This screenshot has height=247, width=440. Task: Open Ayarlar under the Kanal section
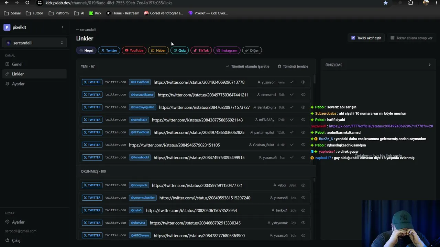pos(34,84)
